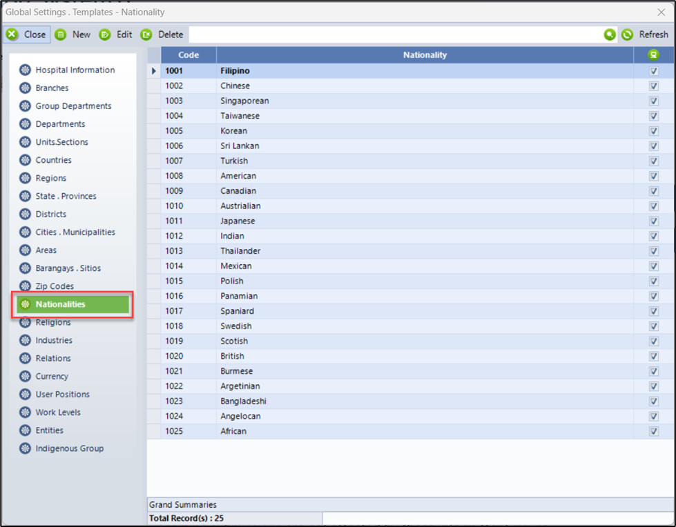The width and height of the screenshot is (676, 527).
Task: Click the row indicator arrow beside 1001
Action: click(x=154, y=71)
